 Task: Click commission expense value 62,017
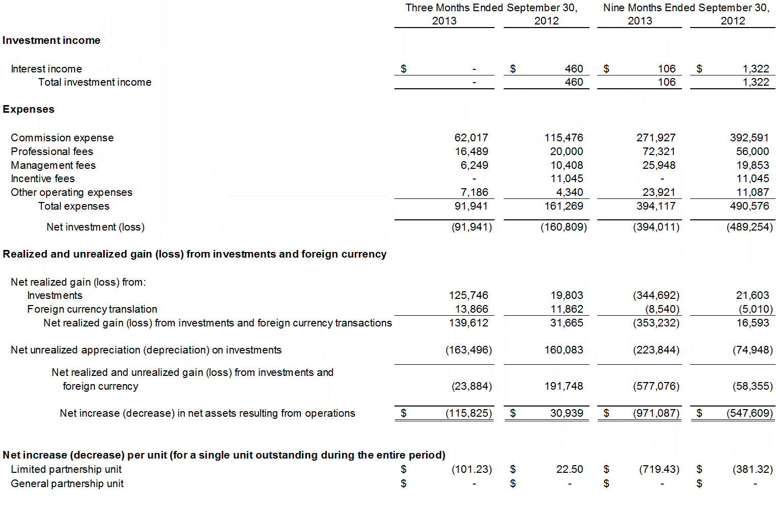tap(472, 138)
